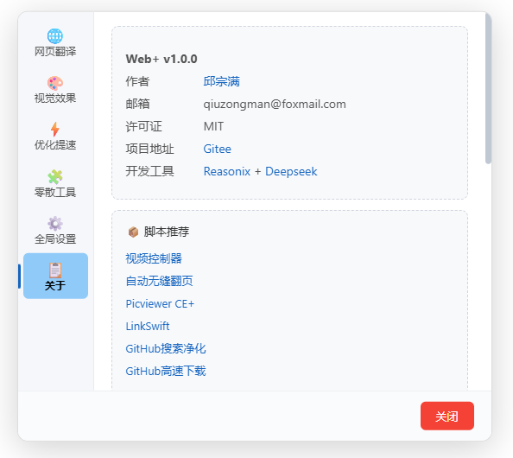The width and height of the screenshot is (513, 458).
Task: Open the 视频控制器 script link
Action: 154,258
